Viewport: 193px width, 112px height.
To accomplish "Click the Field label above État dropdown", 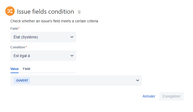I will coord(14,29).
